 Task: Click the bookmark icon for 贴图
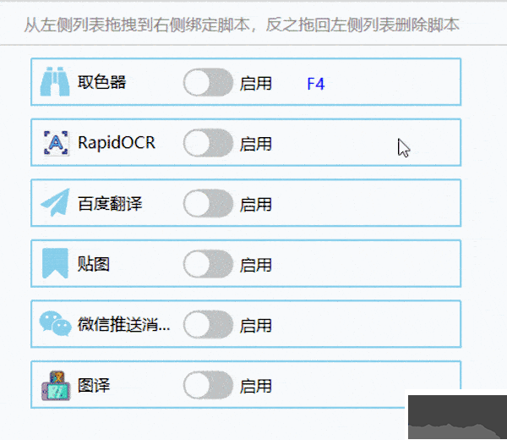point(56,264)
